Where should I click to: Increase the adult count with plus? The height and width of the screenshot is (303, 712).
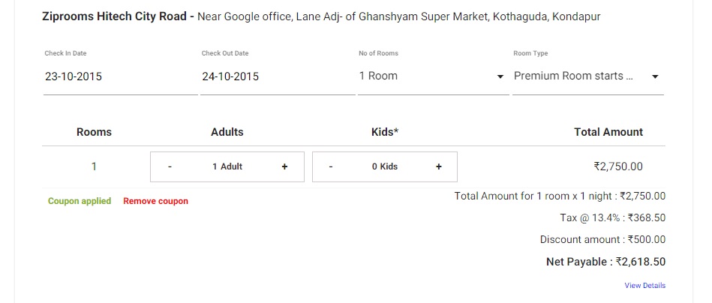284,166
